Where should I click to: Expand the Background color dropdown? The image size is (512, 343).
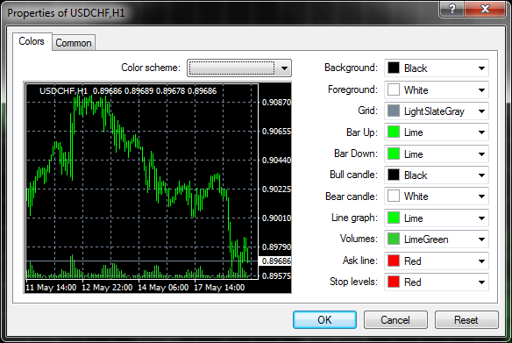[x=437, y=68]
